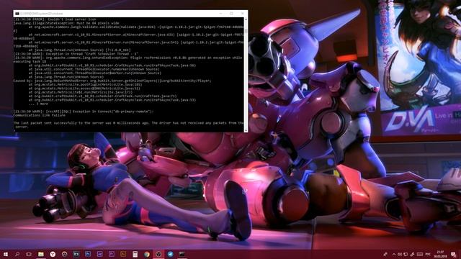
Task: Click console scrollbar up arrow
Action: click(246, 19)
